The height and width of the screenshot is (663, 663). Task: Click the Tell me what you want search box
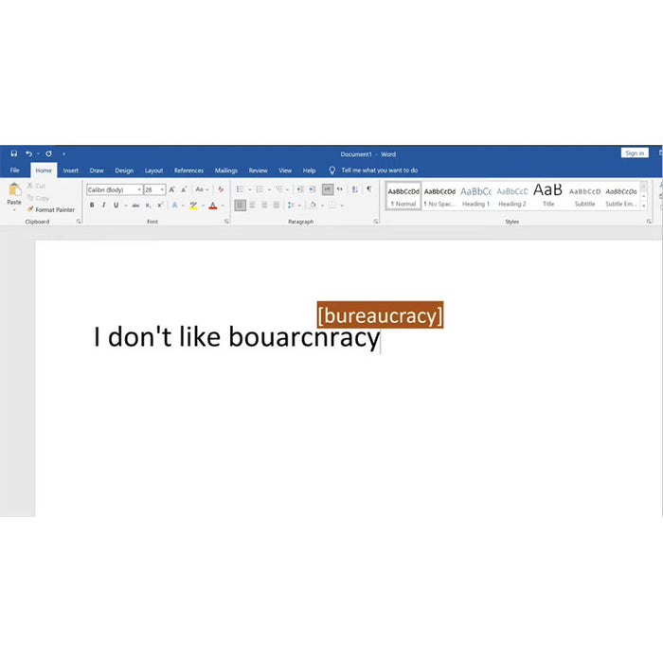[379, 170]
